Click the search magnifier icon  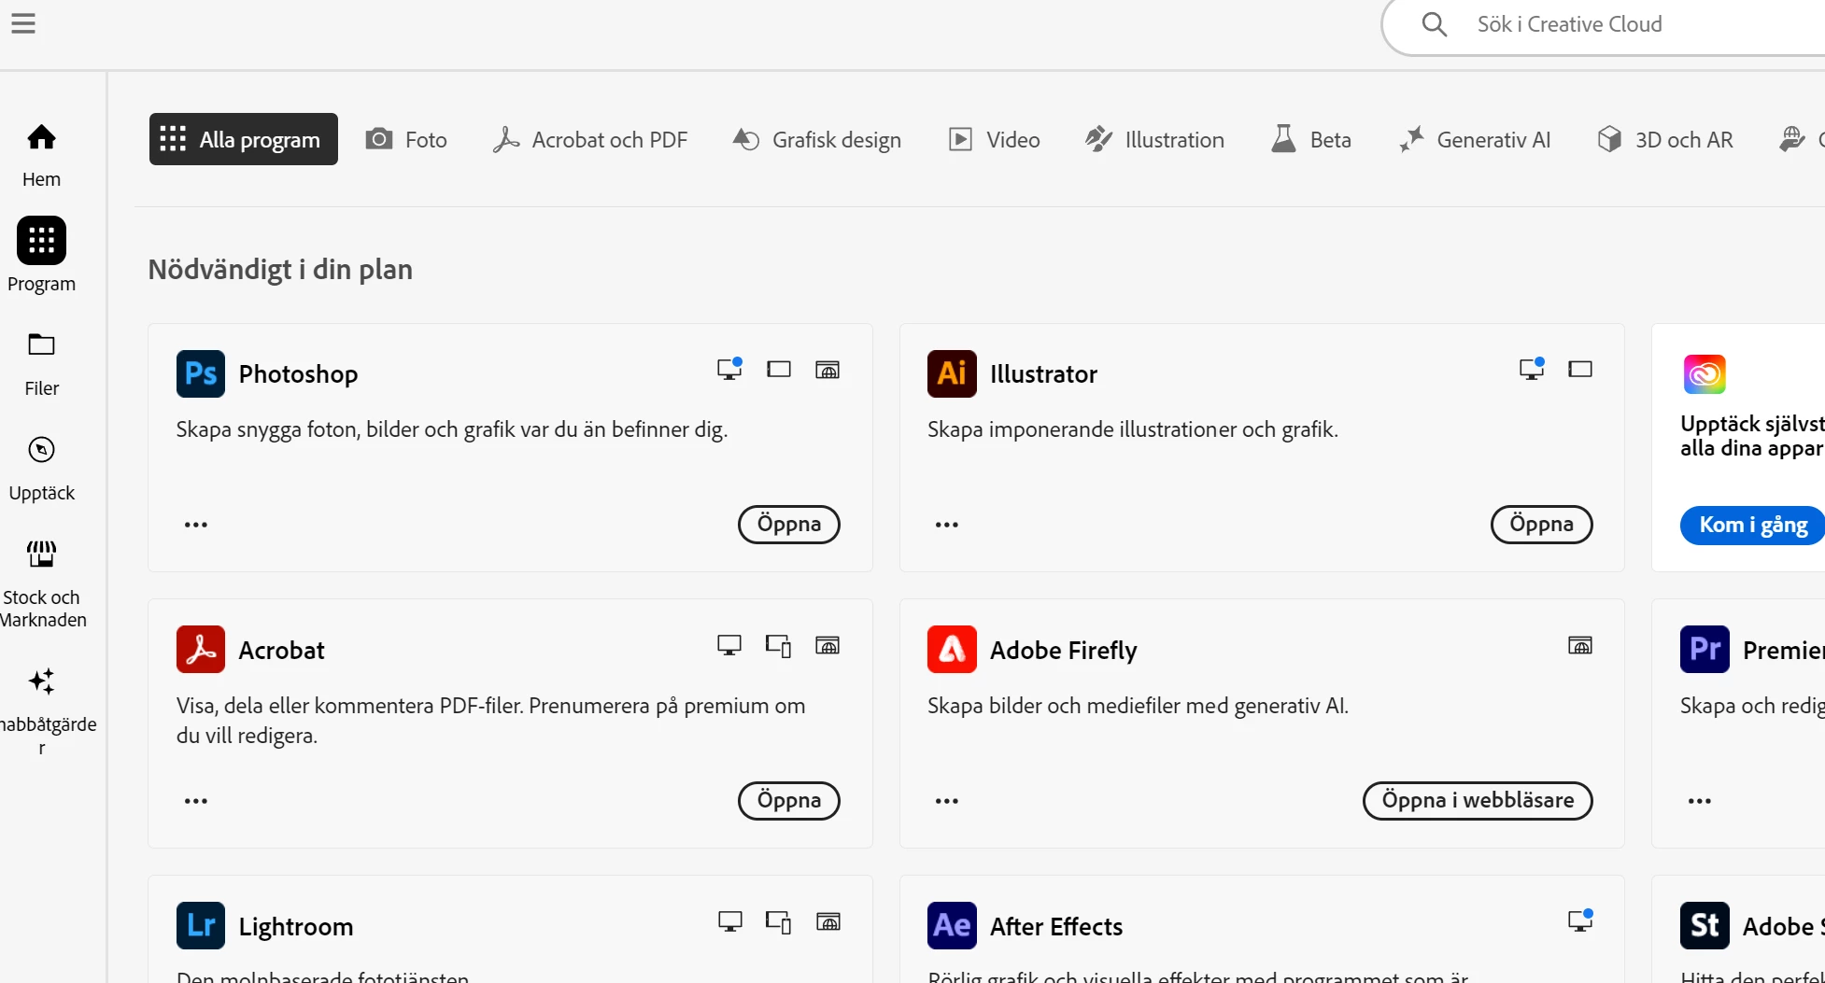click(x=1435, y=24)
